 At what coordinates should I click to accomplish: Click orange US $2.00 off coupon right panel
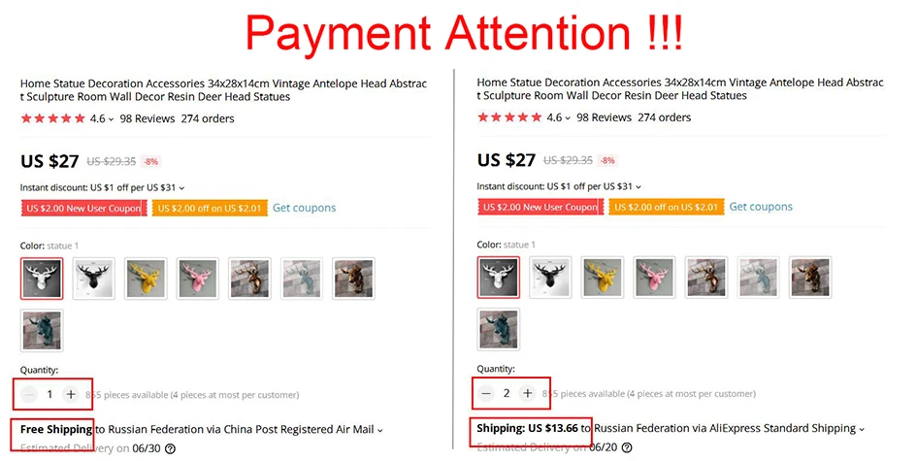666,207
